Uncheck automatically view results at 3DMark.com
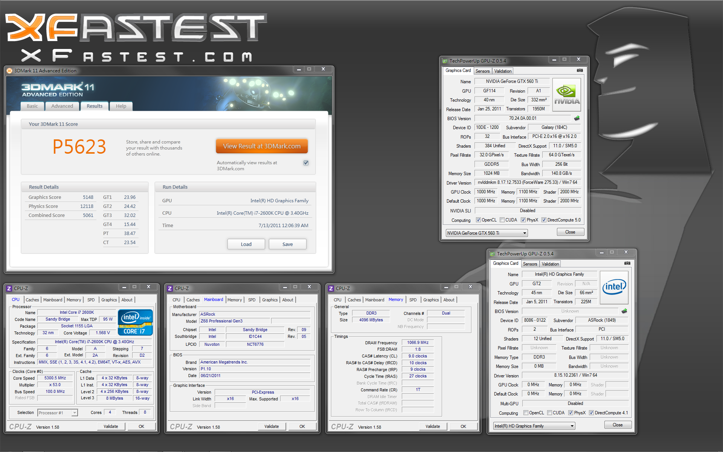This screenshot has height=452, width=723. click(306, 163)
